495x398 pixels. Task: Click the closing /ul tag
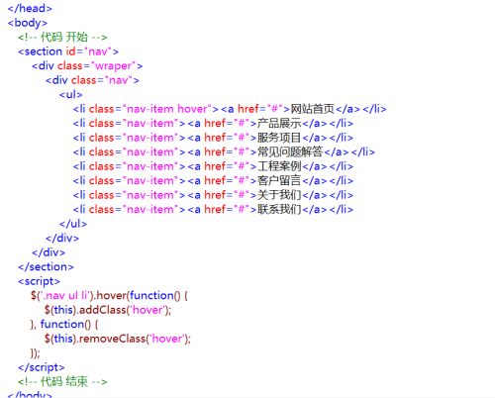[73, 224]
